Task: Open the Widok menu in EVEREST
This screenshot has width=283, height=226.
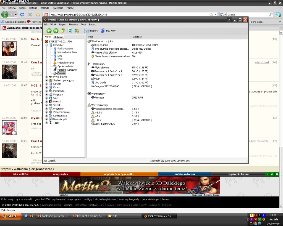Action: coord(53,25)
